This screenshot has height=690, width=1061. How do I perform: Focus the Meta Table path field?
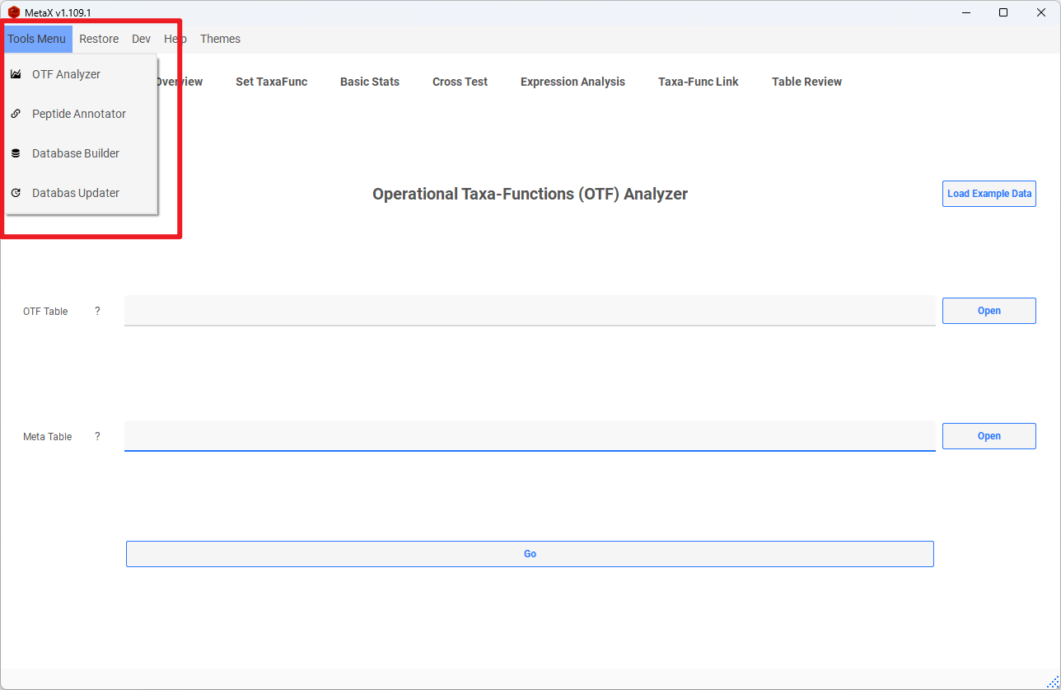coord(530,436)
